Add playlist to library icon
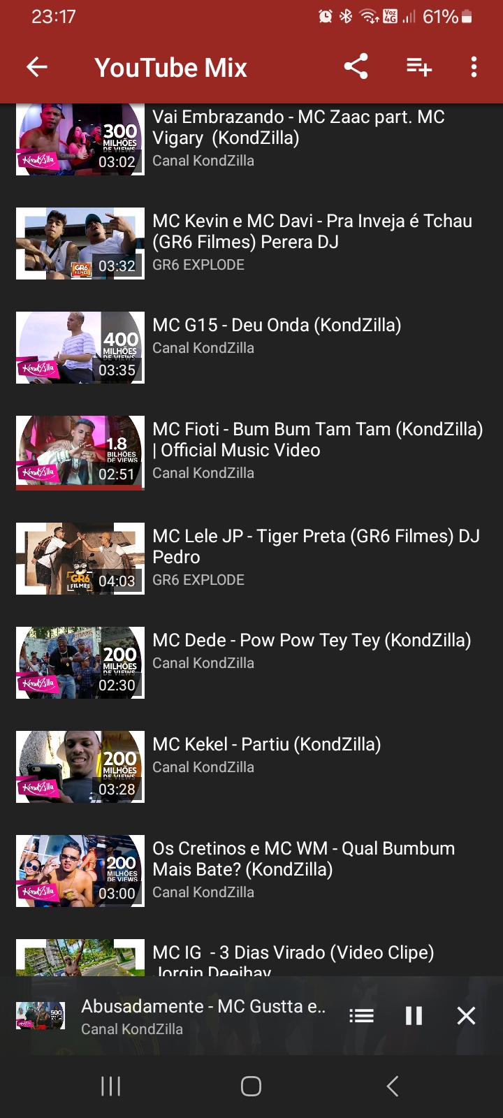The image size is (503, 1118). [419, 67]
